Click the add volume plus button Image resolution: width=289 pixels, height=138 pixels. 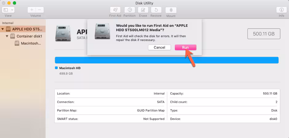[32, 10]
